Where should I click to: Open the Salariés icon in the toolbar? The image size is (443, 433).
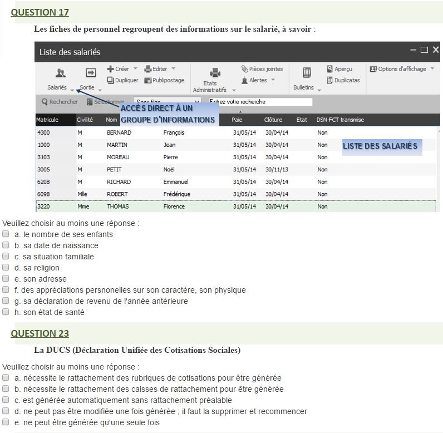click(x=60, y=73)
